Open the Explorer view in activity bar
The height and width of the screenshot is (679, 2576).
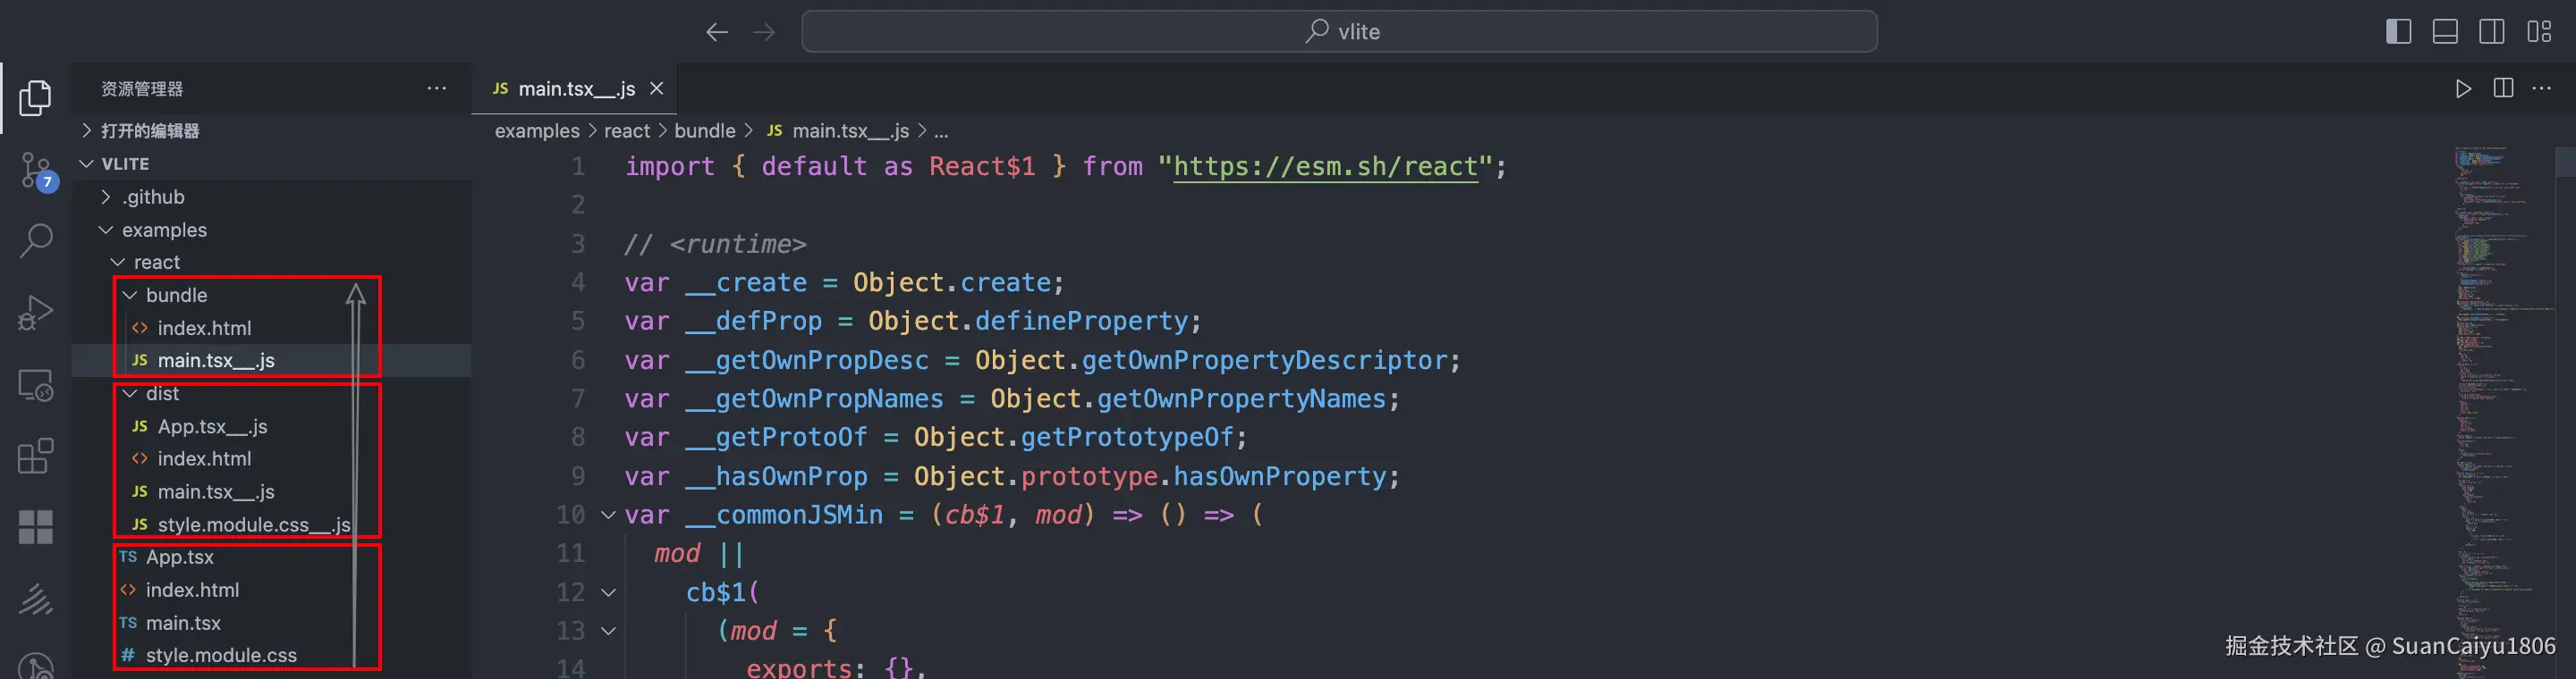click(36, 96)
